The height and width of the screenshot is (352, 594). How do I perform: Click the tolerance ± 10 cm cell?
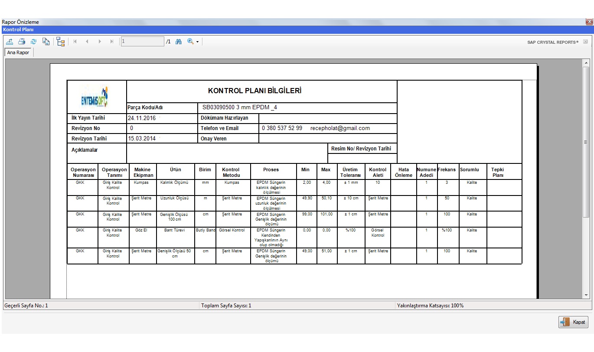click(350, 198)
